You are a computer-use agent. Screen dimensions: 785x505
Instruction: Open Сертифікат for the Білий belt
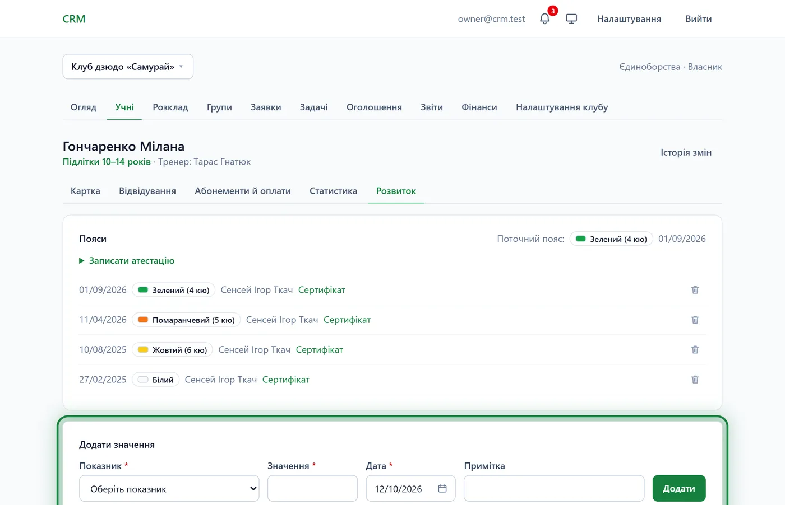[286, 380]
